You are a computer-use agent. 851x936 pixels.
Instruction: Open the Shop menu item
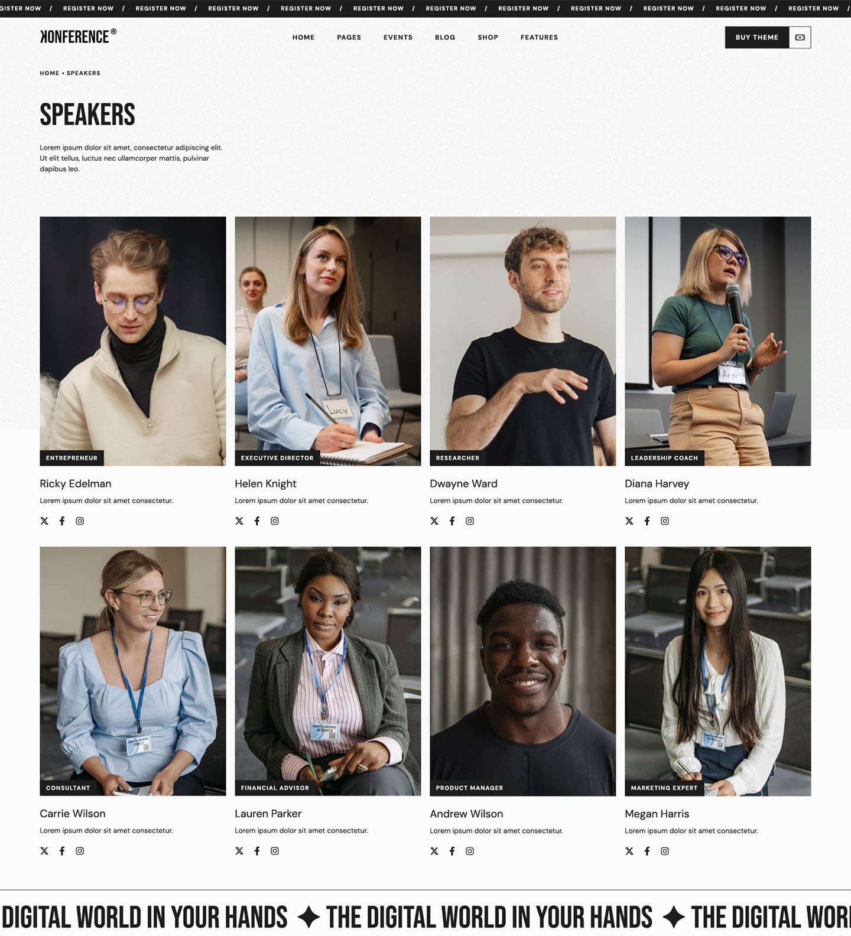point(488,37)
